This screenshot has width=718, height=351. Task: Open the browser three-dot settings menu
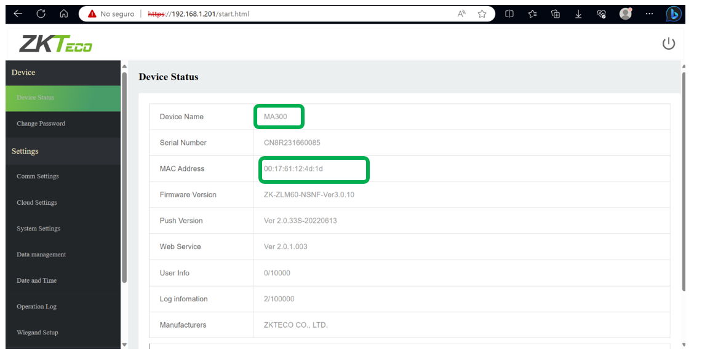point(649,14)
